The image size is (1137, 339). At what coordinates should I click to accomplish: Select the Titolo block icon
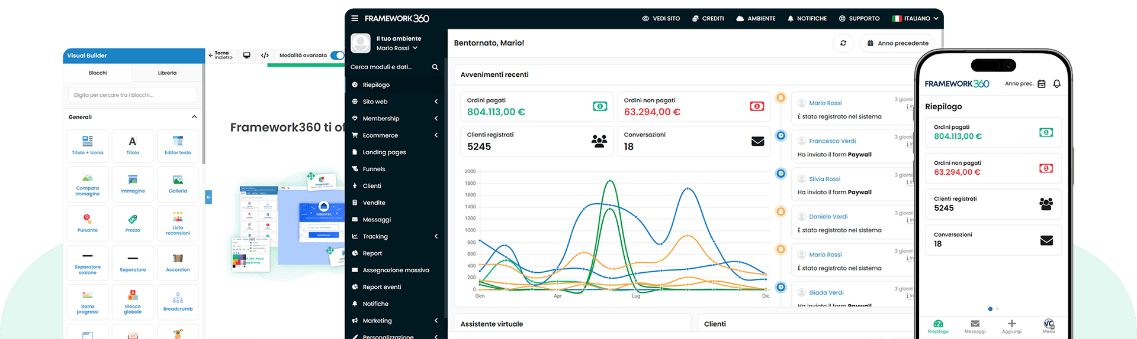click(133, 145)
